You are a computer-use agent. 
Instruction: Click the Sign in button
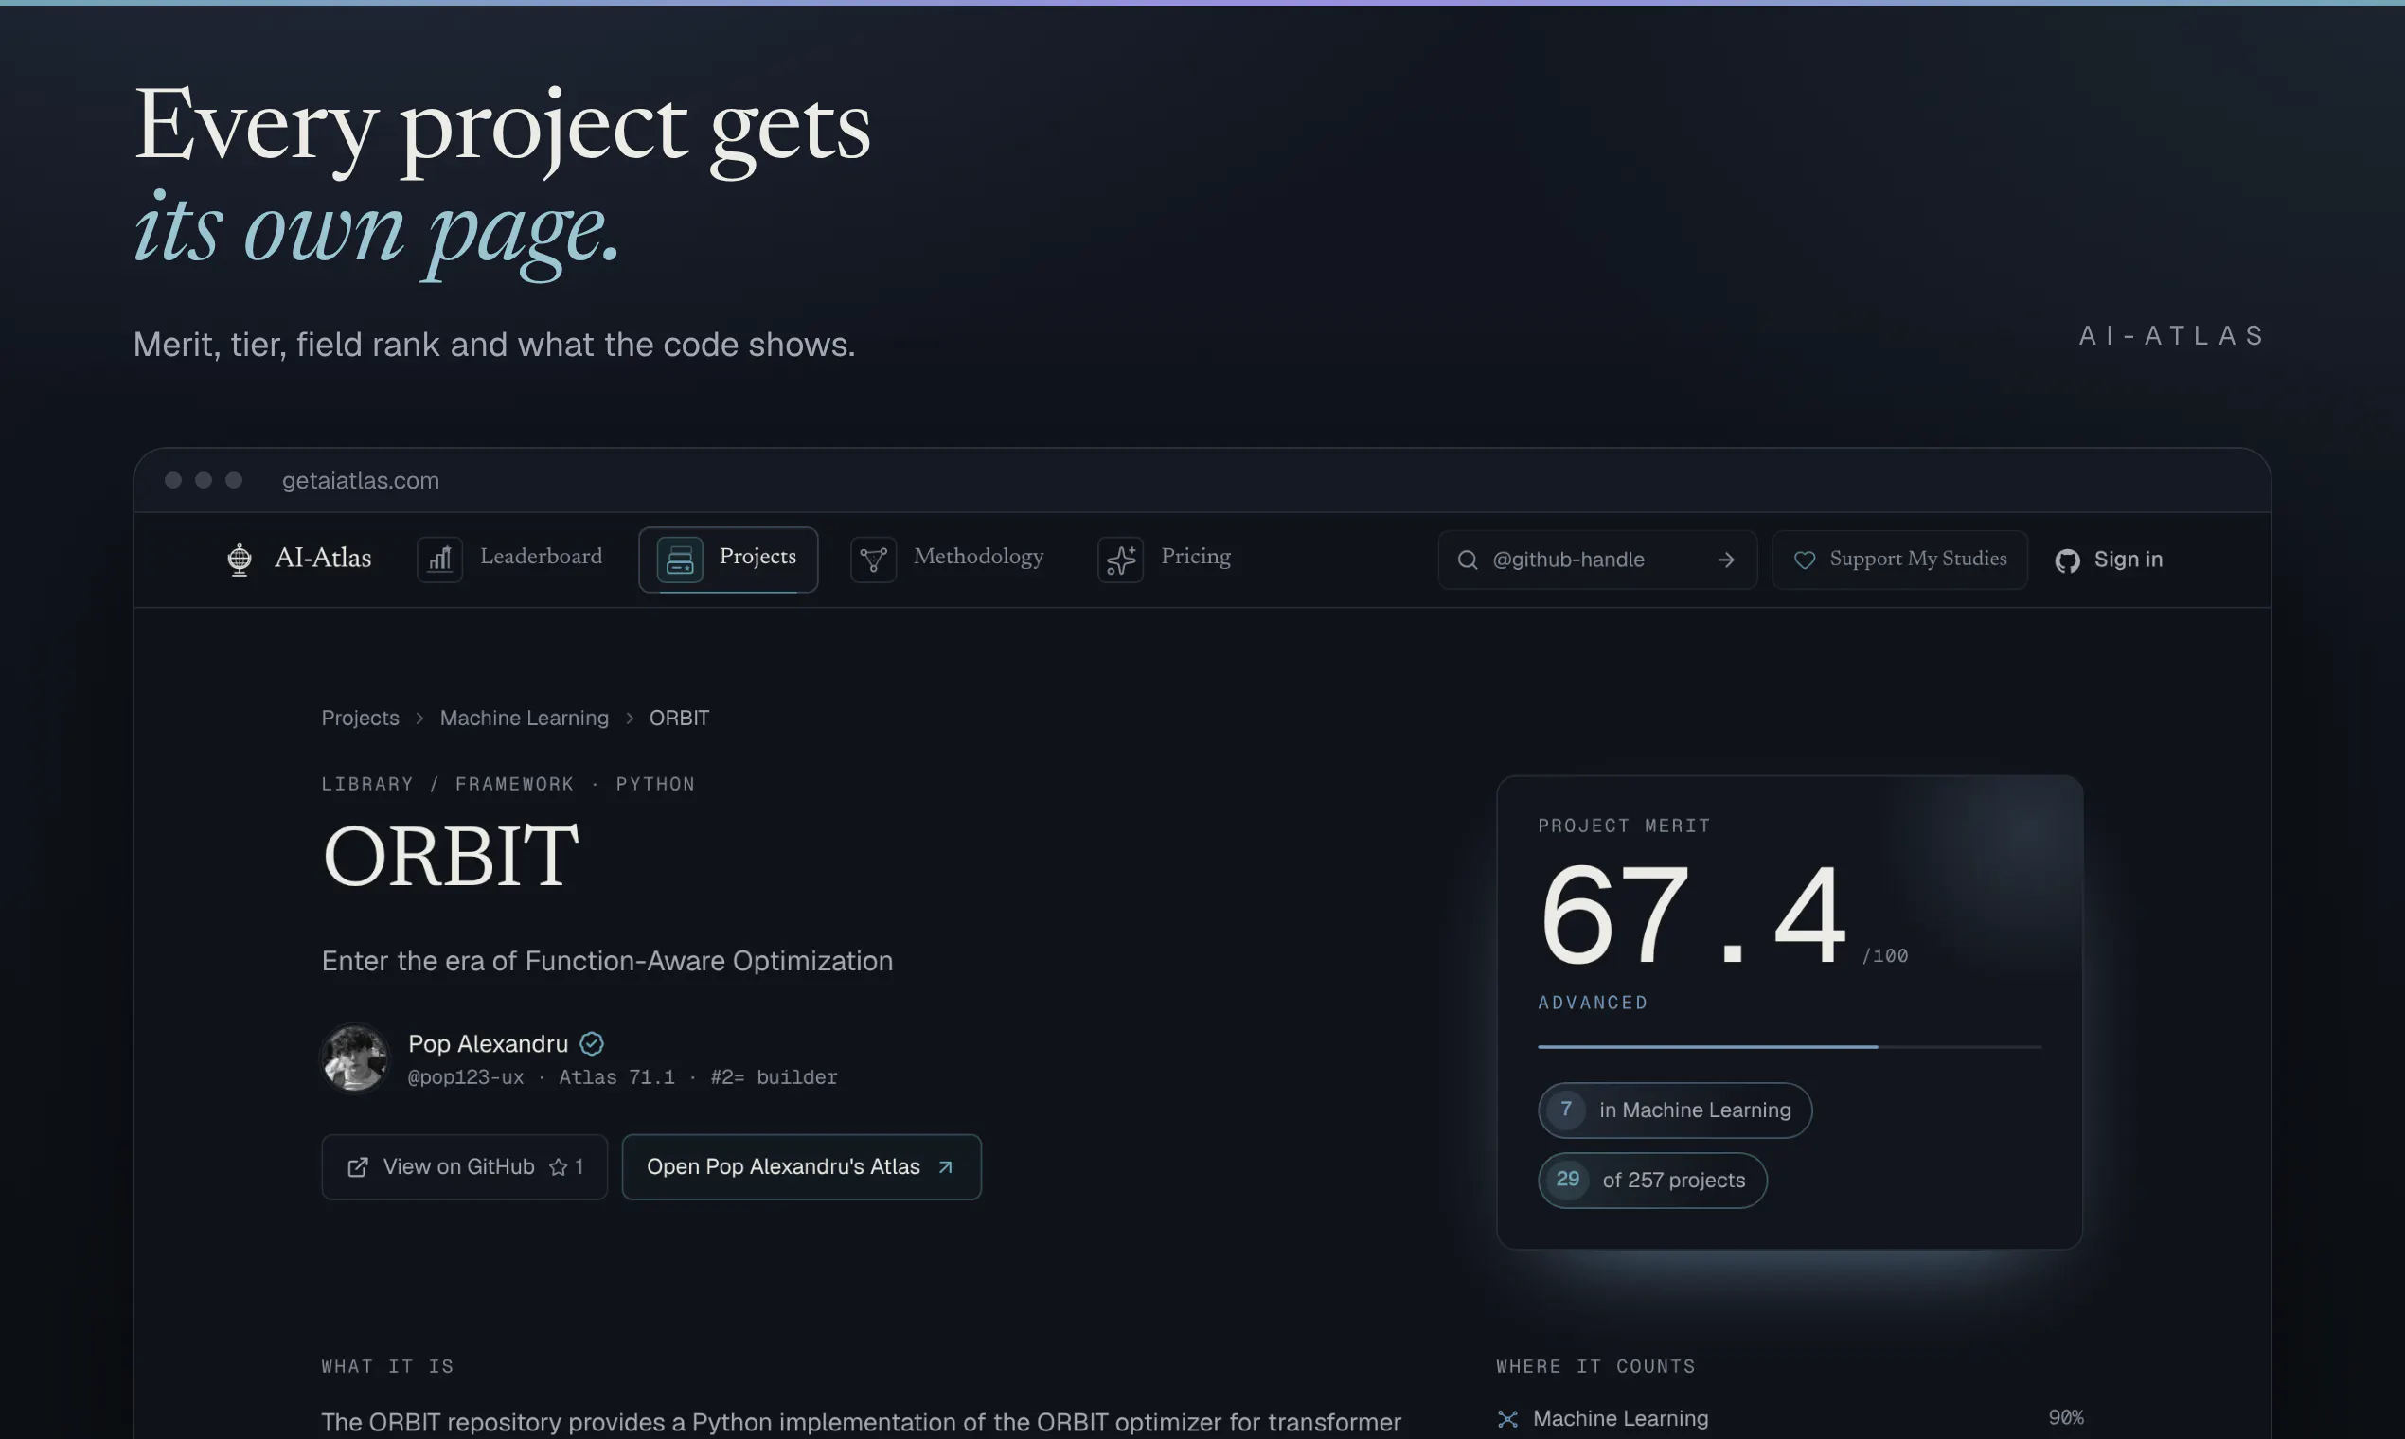[x=2110, y=560]
